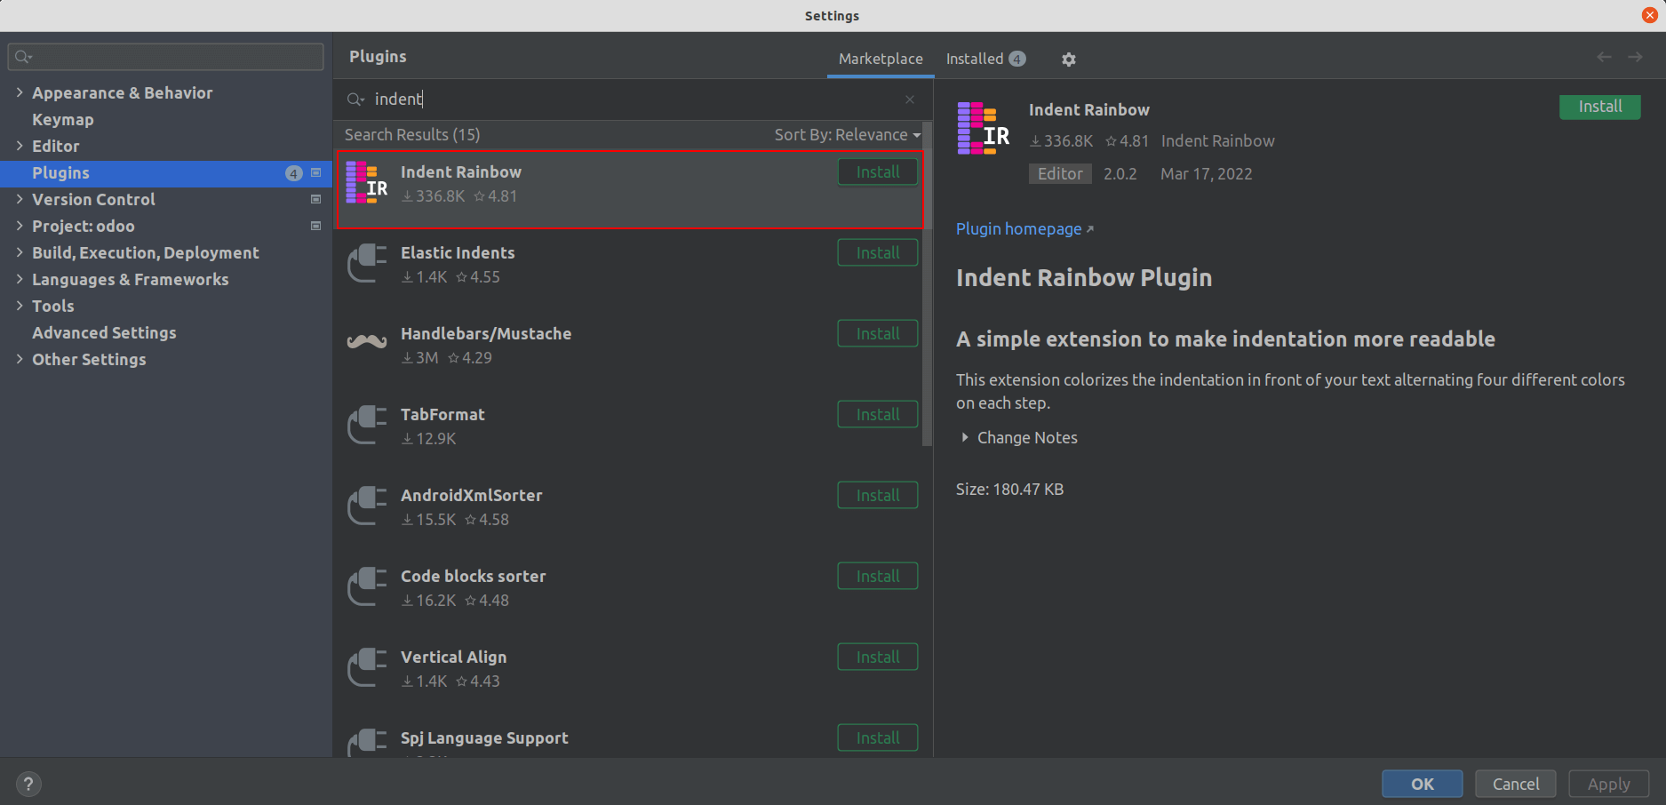The height and width of the screenshot is (805, 1666).
Task: Click the Indent Rainbow icon in results list
Action: [367, 182]
